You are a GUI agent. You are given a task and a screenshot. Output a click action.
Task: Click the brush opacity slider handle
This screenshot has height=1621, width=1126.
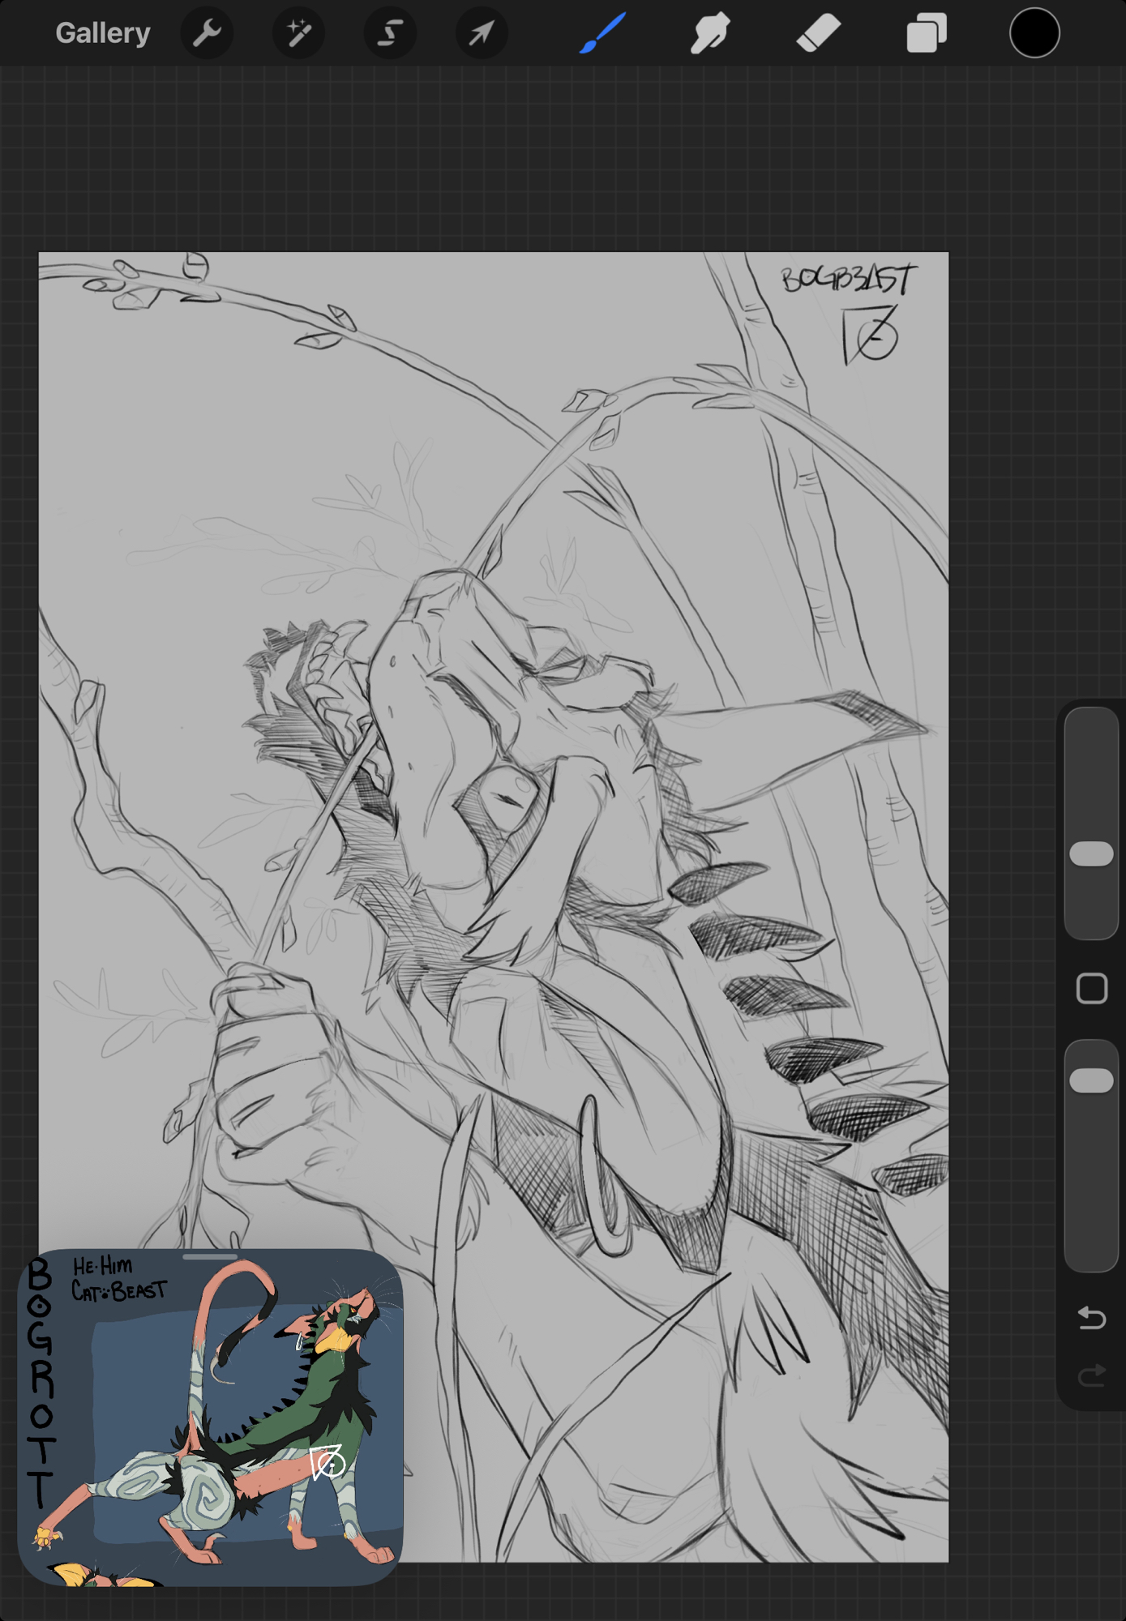point(1091,1080)
